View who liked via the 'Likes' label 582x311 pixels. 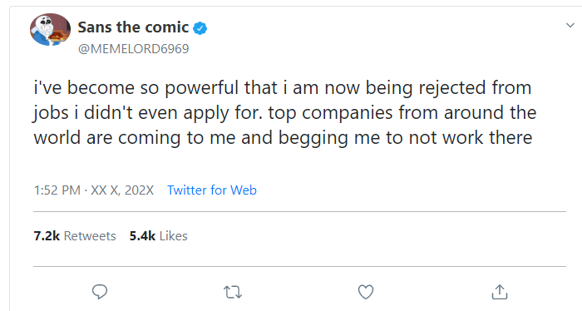click(173, 236)
